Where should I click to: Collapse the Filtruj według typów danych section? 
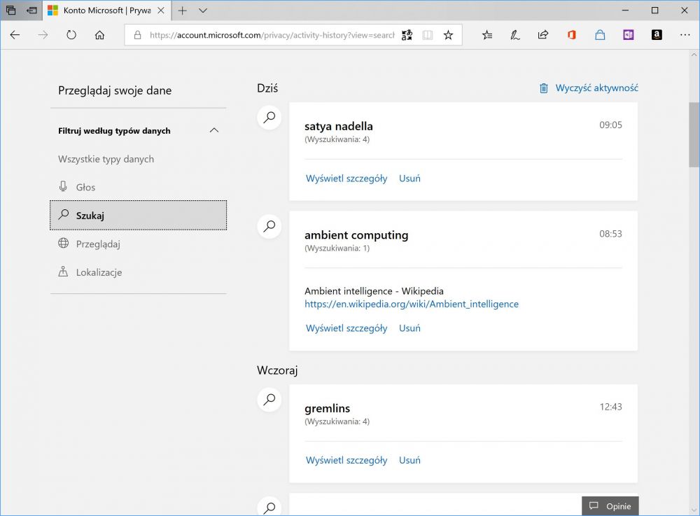[x=213, y=130]
